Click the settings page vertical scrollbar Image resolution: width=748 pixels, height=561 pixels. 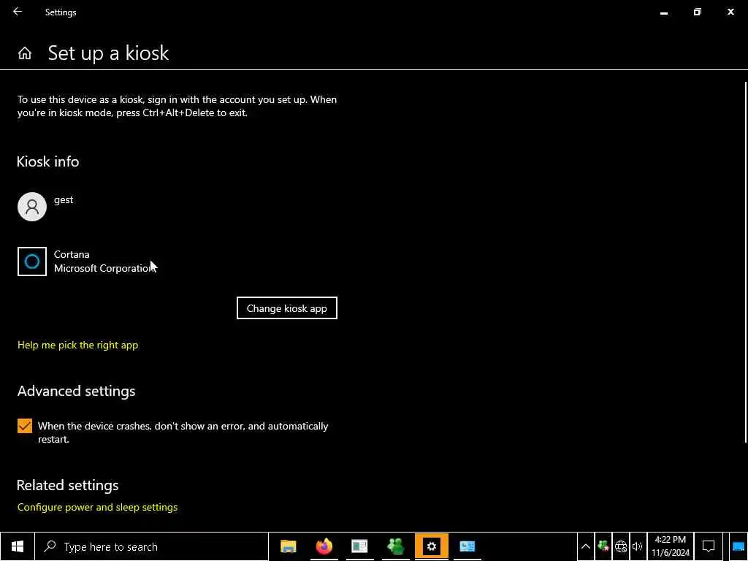pyautogui.click(x=746, y=262)
